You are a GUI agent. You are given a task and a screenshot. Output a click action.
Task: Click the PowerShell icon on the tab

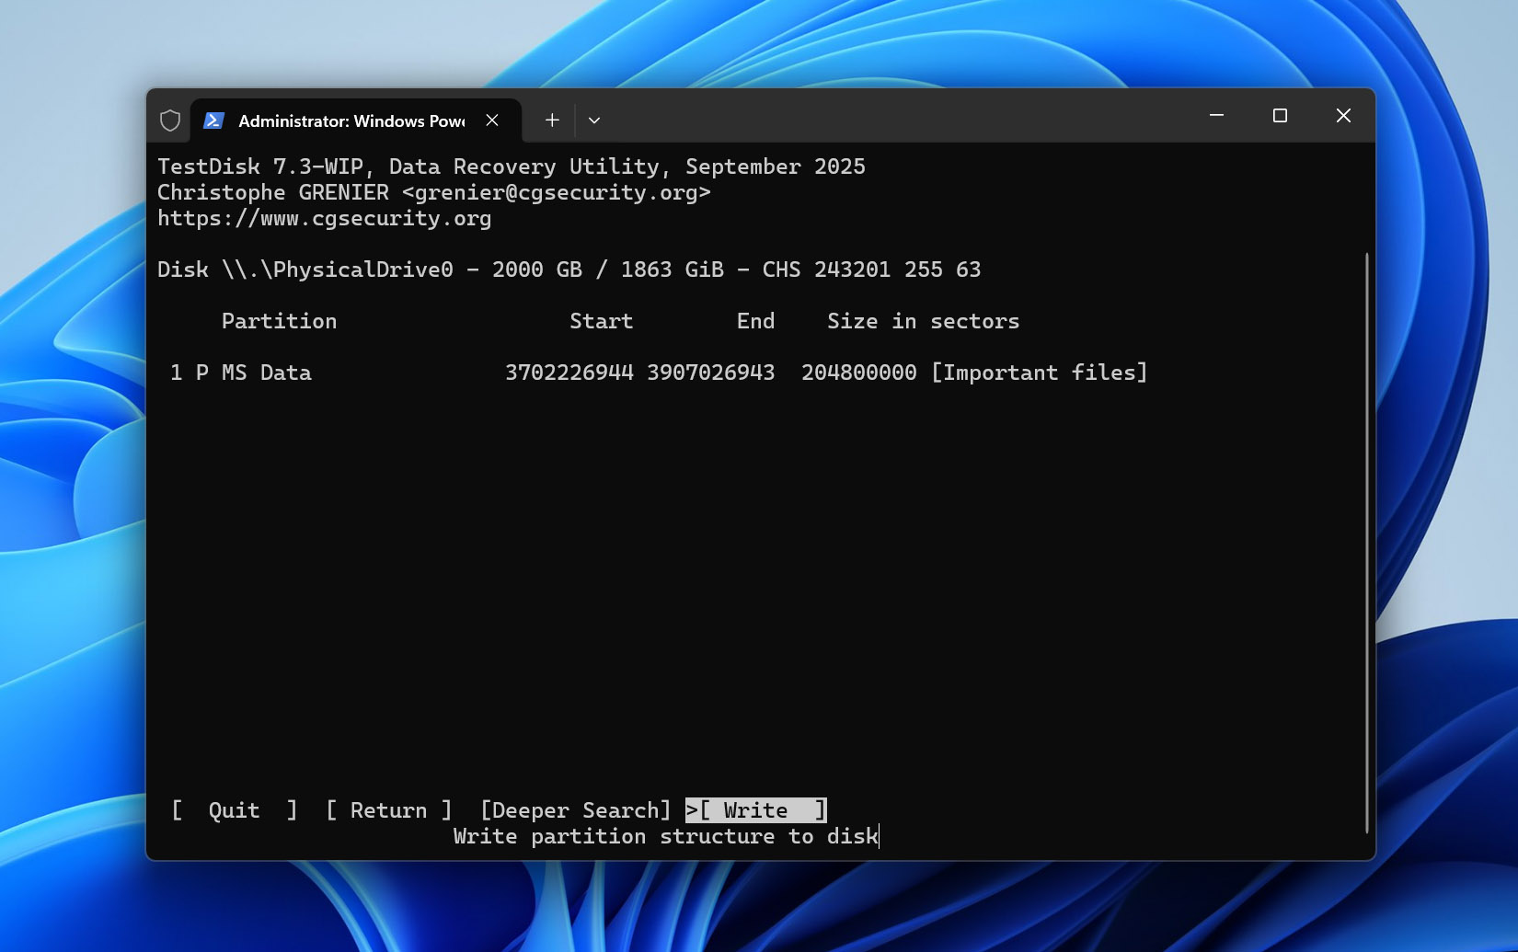pos(214,120)
